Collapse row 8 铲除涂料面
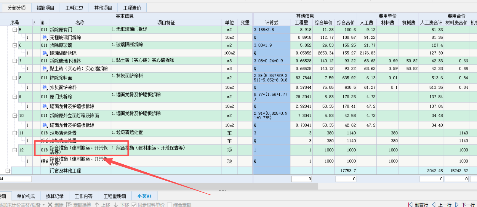The image size is (477, 207). point(15,78)
